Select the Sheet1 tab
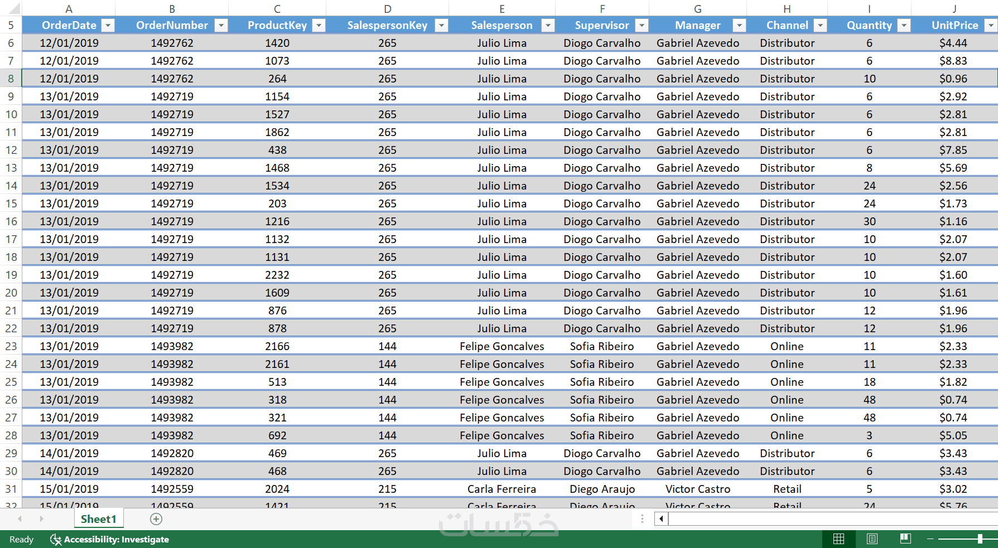This screenshot has height=548, width=998. coord(99,519)
